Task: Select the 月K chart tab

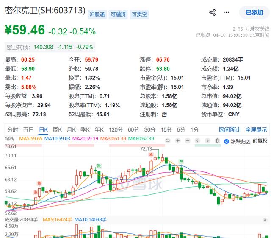Action: [x=71, y=129]
